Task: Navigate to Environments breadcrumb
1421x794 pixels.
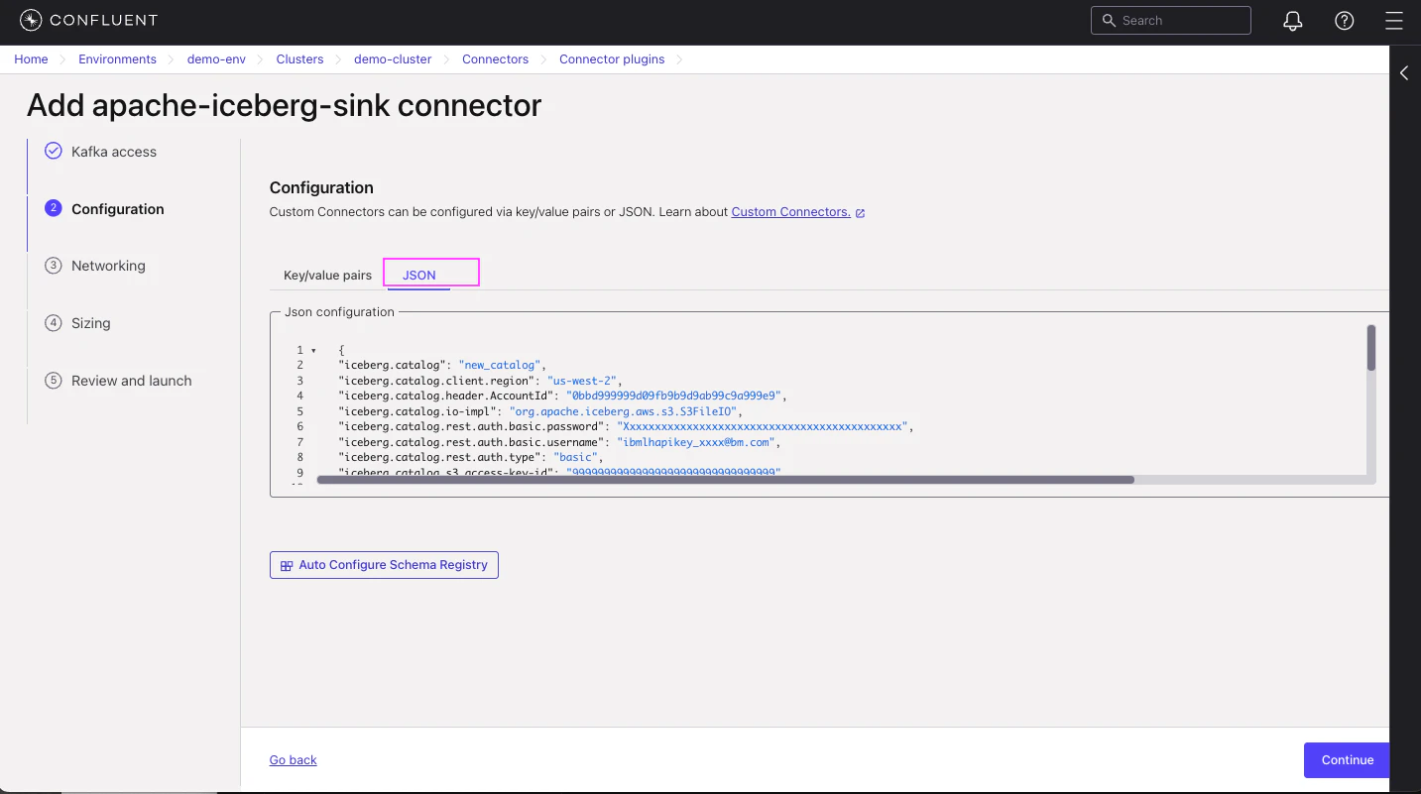Action: click(x=117, y=59)
